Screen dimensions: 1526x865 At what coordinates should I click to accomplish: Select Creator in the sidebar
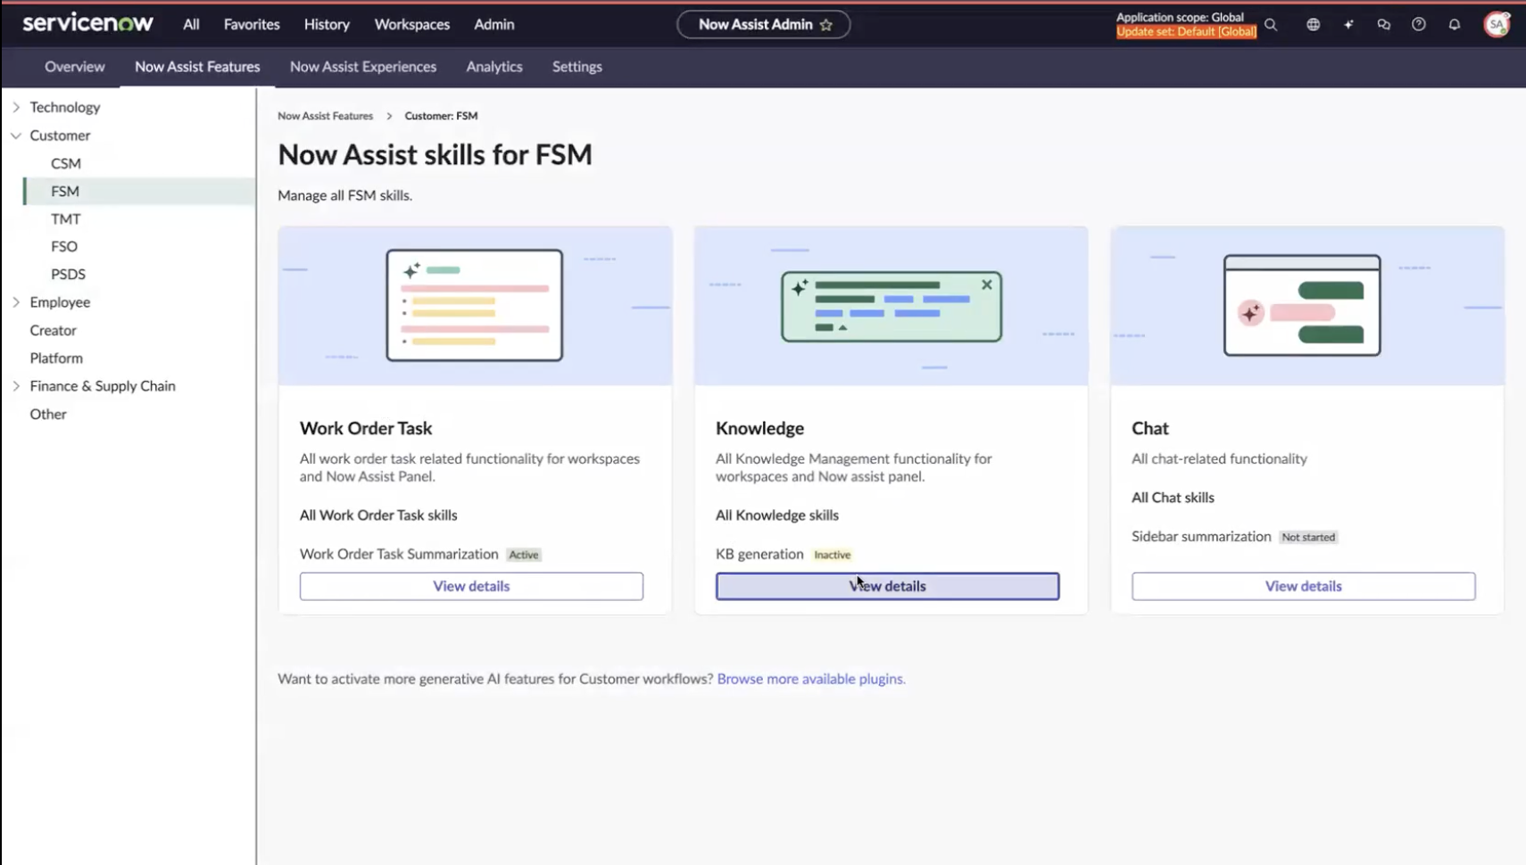tap(54, 330)
